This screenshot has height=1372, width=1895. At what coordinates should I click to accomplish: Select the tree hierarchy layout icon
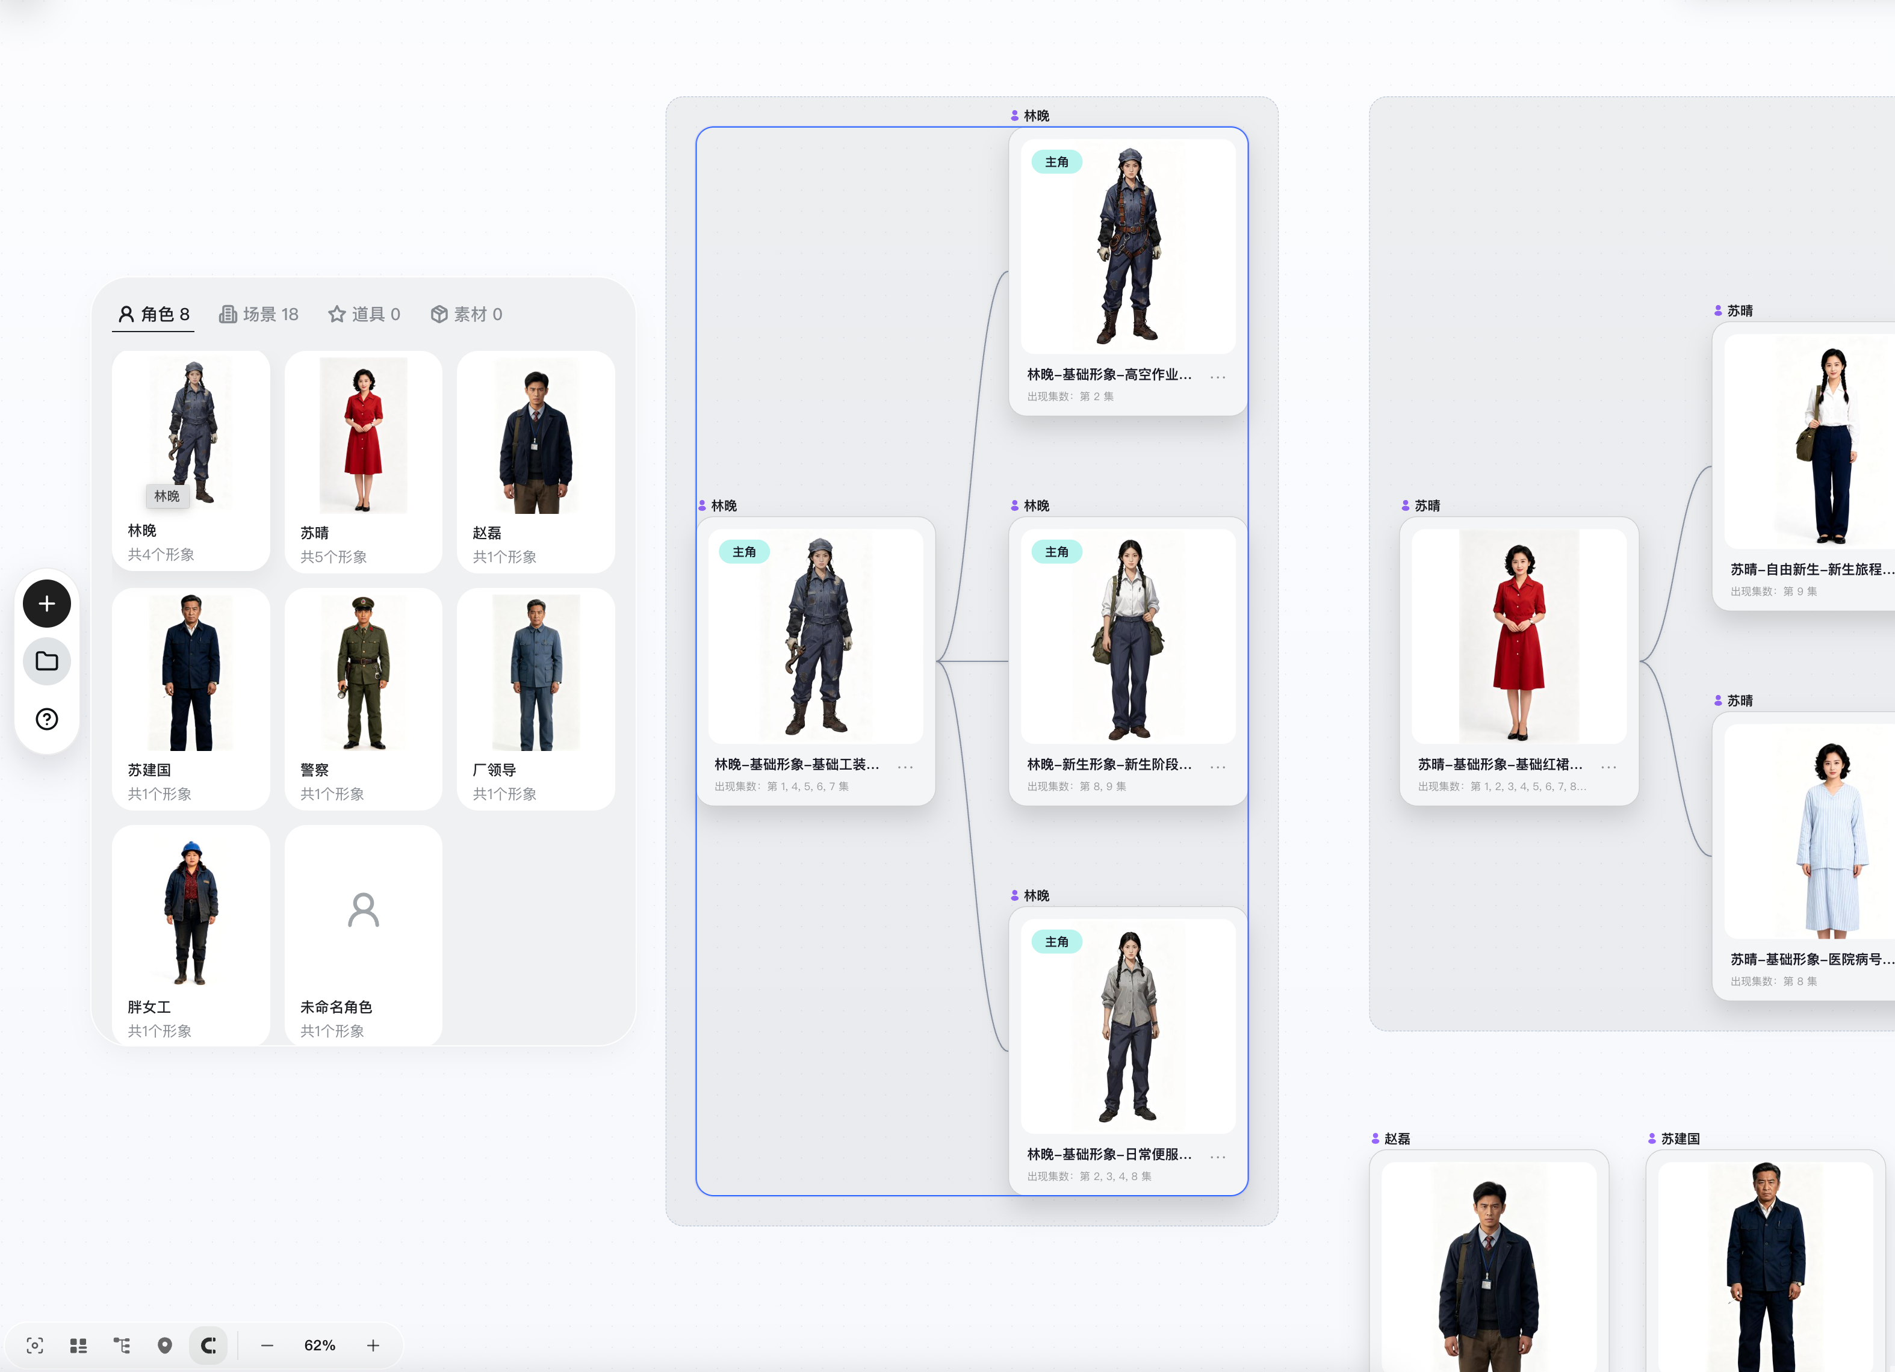pyautogui.click(x=122, y=1346)
